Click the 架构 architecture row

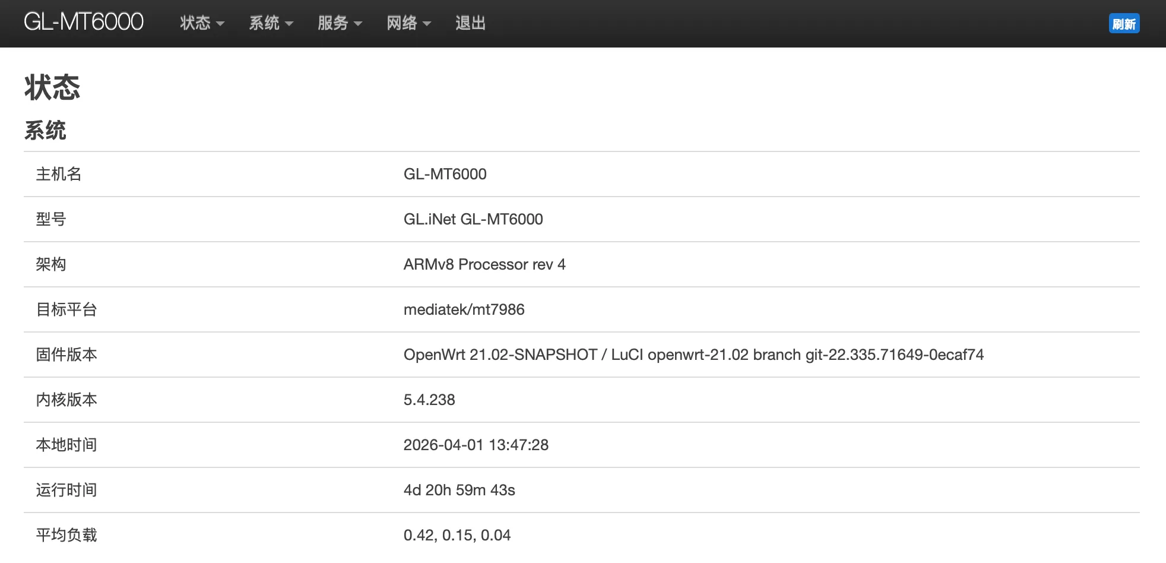click(x=484, y=264)
